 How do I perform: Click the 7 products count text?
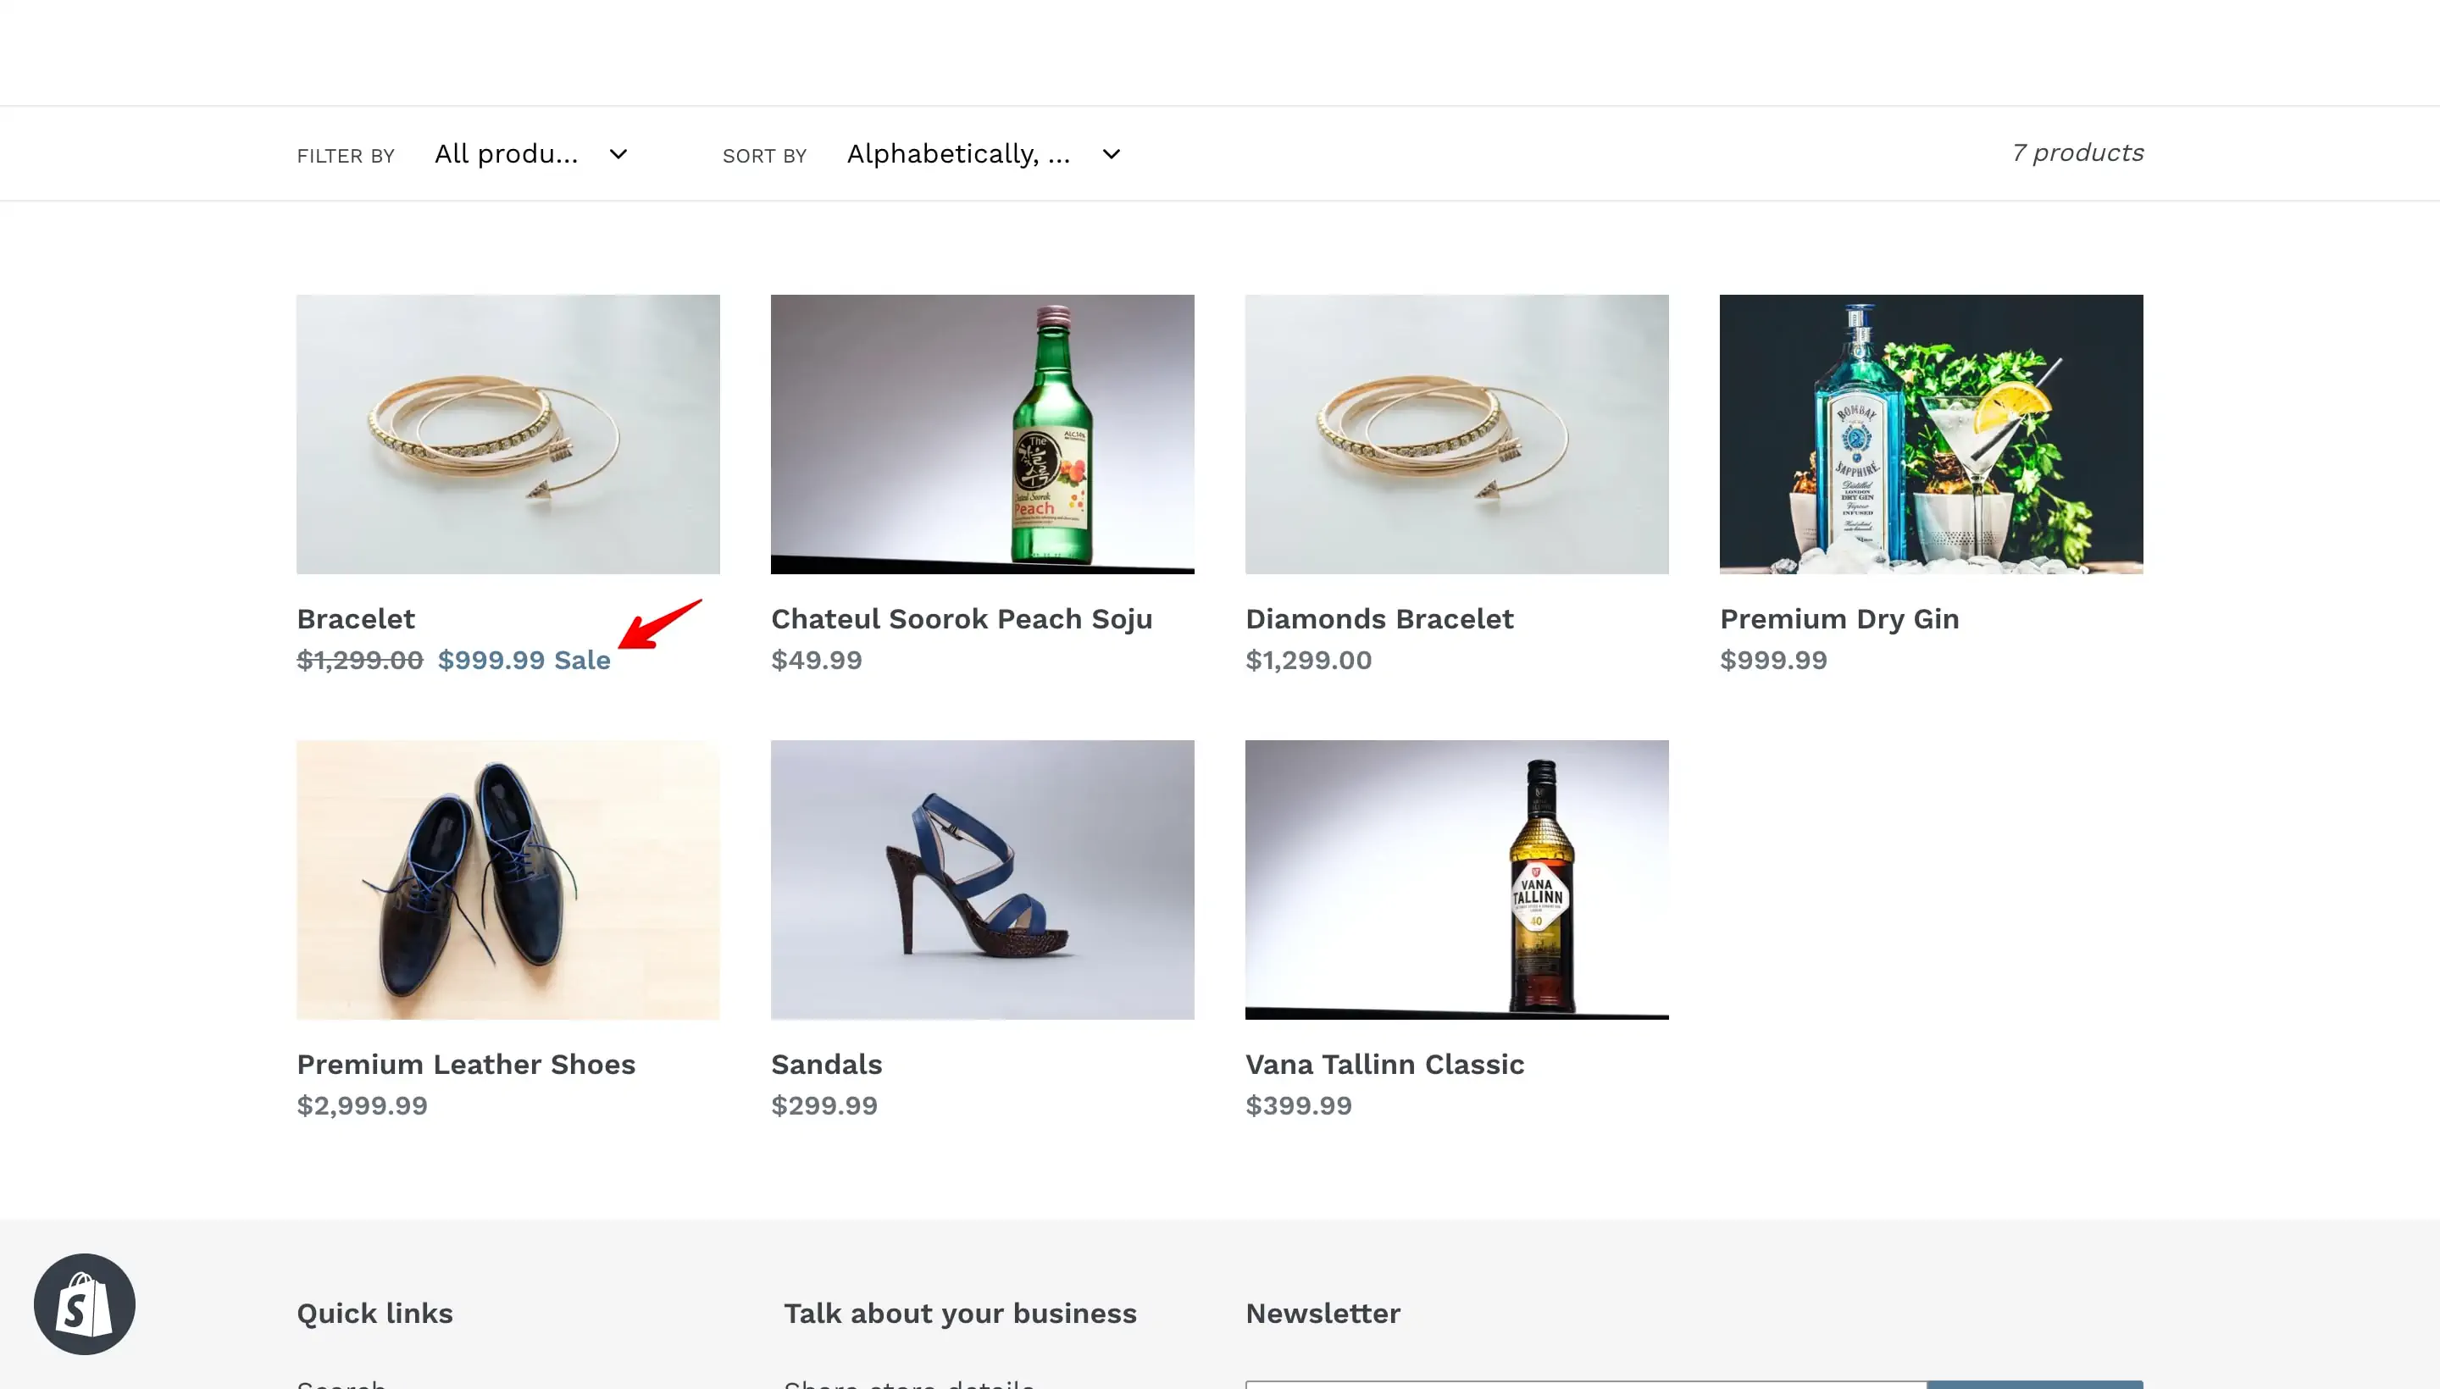pyautogui.click(x=2077, y=152)
